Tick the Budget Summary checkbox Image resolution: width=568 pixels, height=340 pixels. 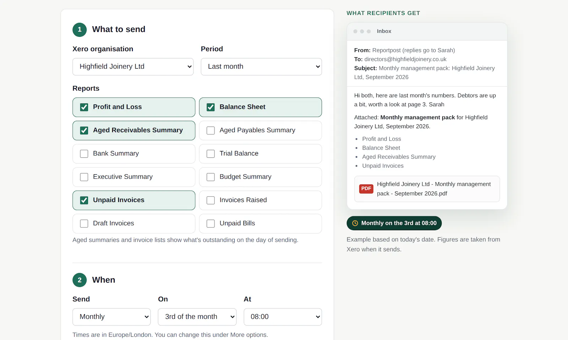(x=211, y=177)
